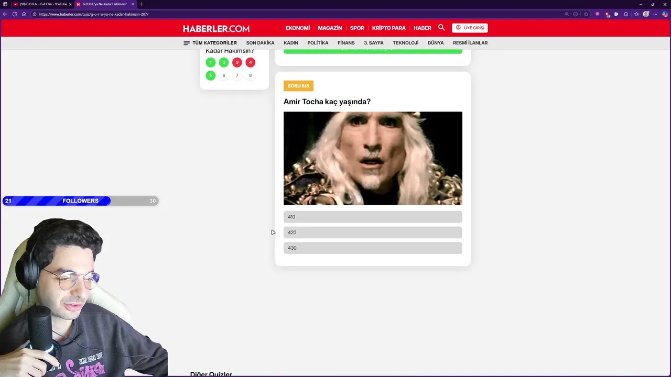Select the G.O.R.A.'ya Ne Kadar Hakimsin tab
Screen dimensions: 671x377
point(105,4)
